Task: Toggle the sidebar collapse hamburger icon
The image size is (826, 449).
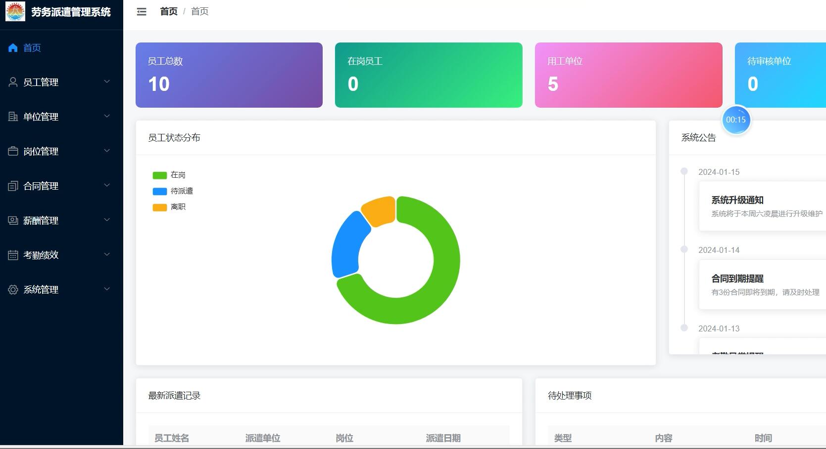Action: point(142,11)
